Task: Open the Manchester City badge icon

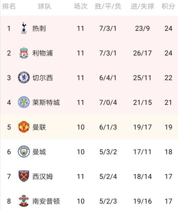Action: (x=24, y=152)
